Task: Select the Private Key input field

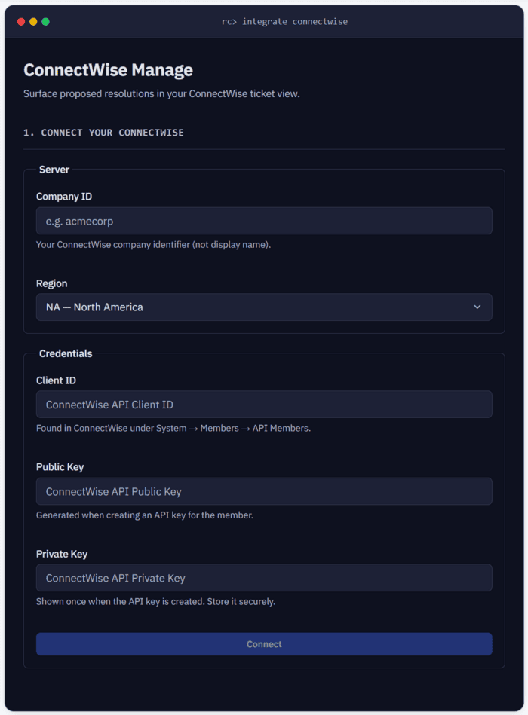Action: [x=264, y=578]
